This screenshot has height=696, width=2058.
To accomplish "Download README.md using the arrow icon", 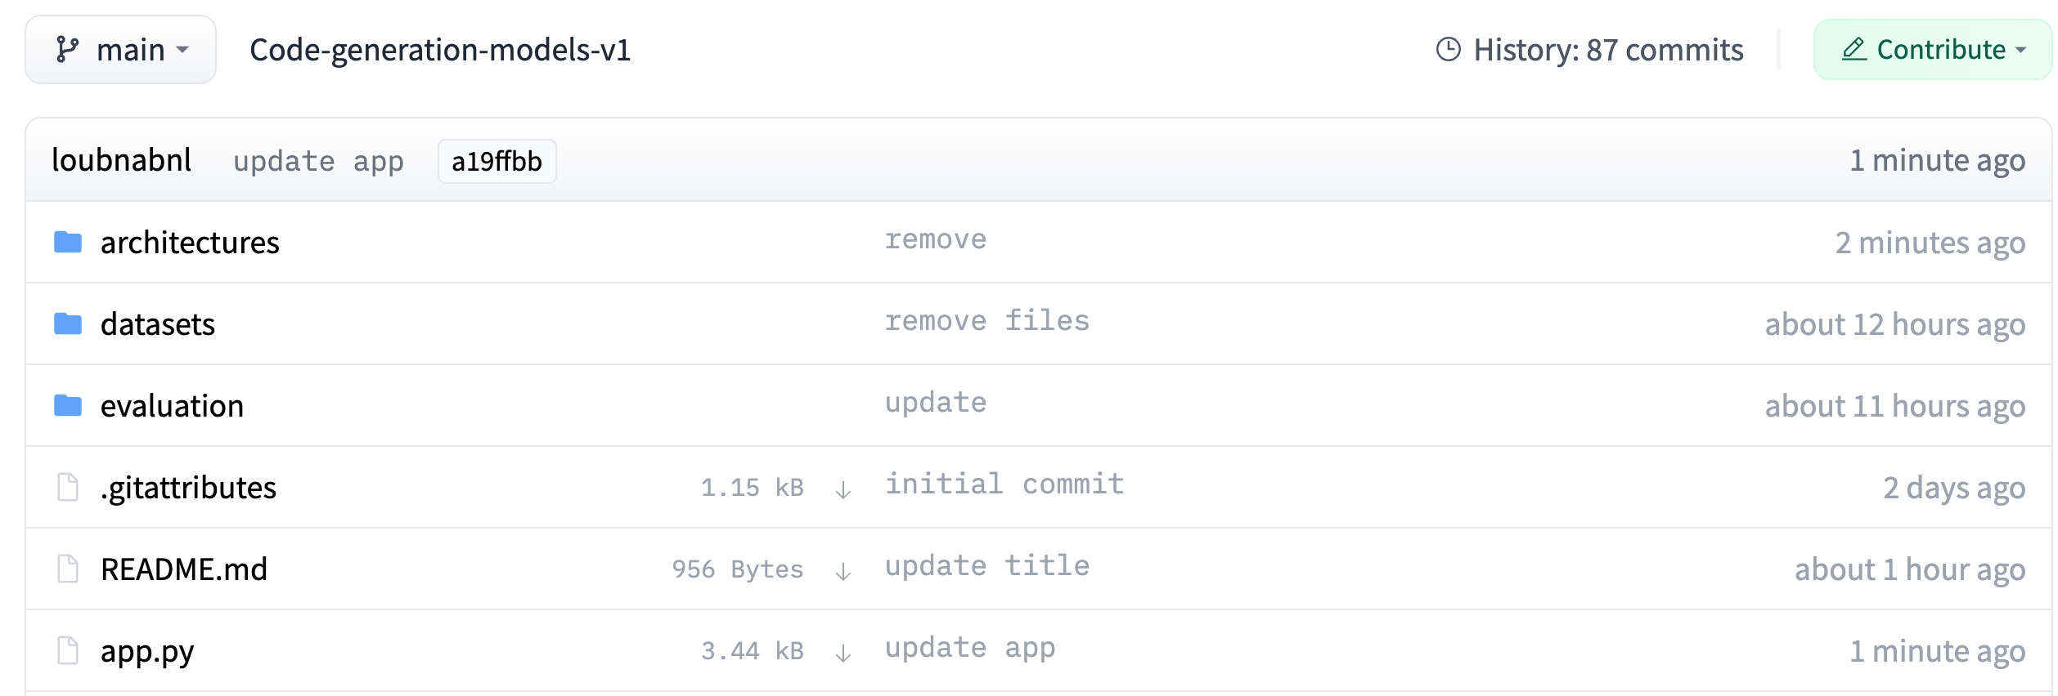I will click(843, 570).
